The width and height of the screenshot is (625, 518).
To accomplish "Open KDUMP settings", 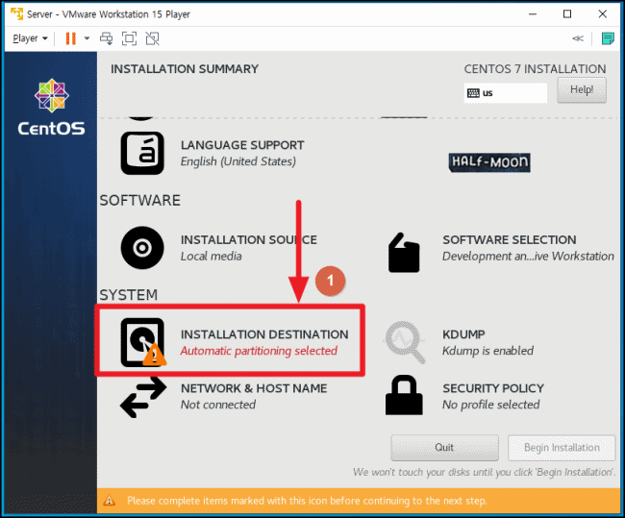I will (x=463, y=334).
